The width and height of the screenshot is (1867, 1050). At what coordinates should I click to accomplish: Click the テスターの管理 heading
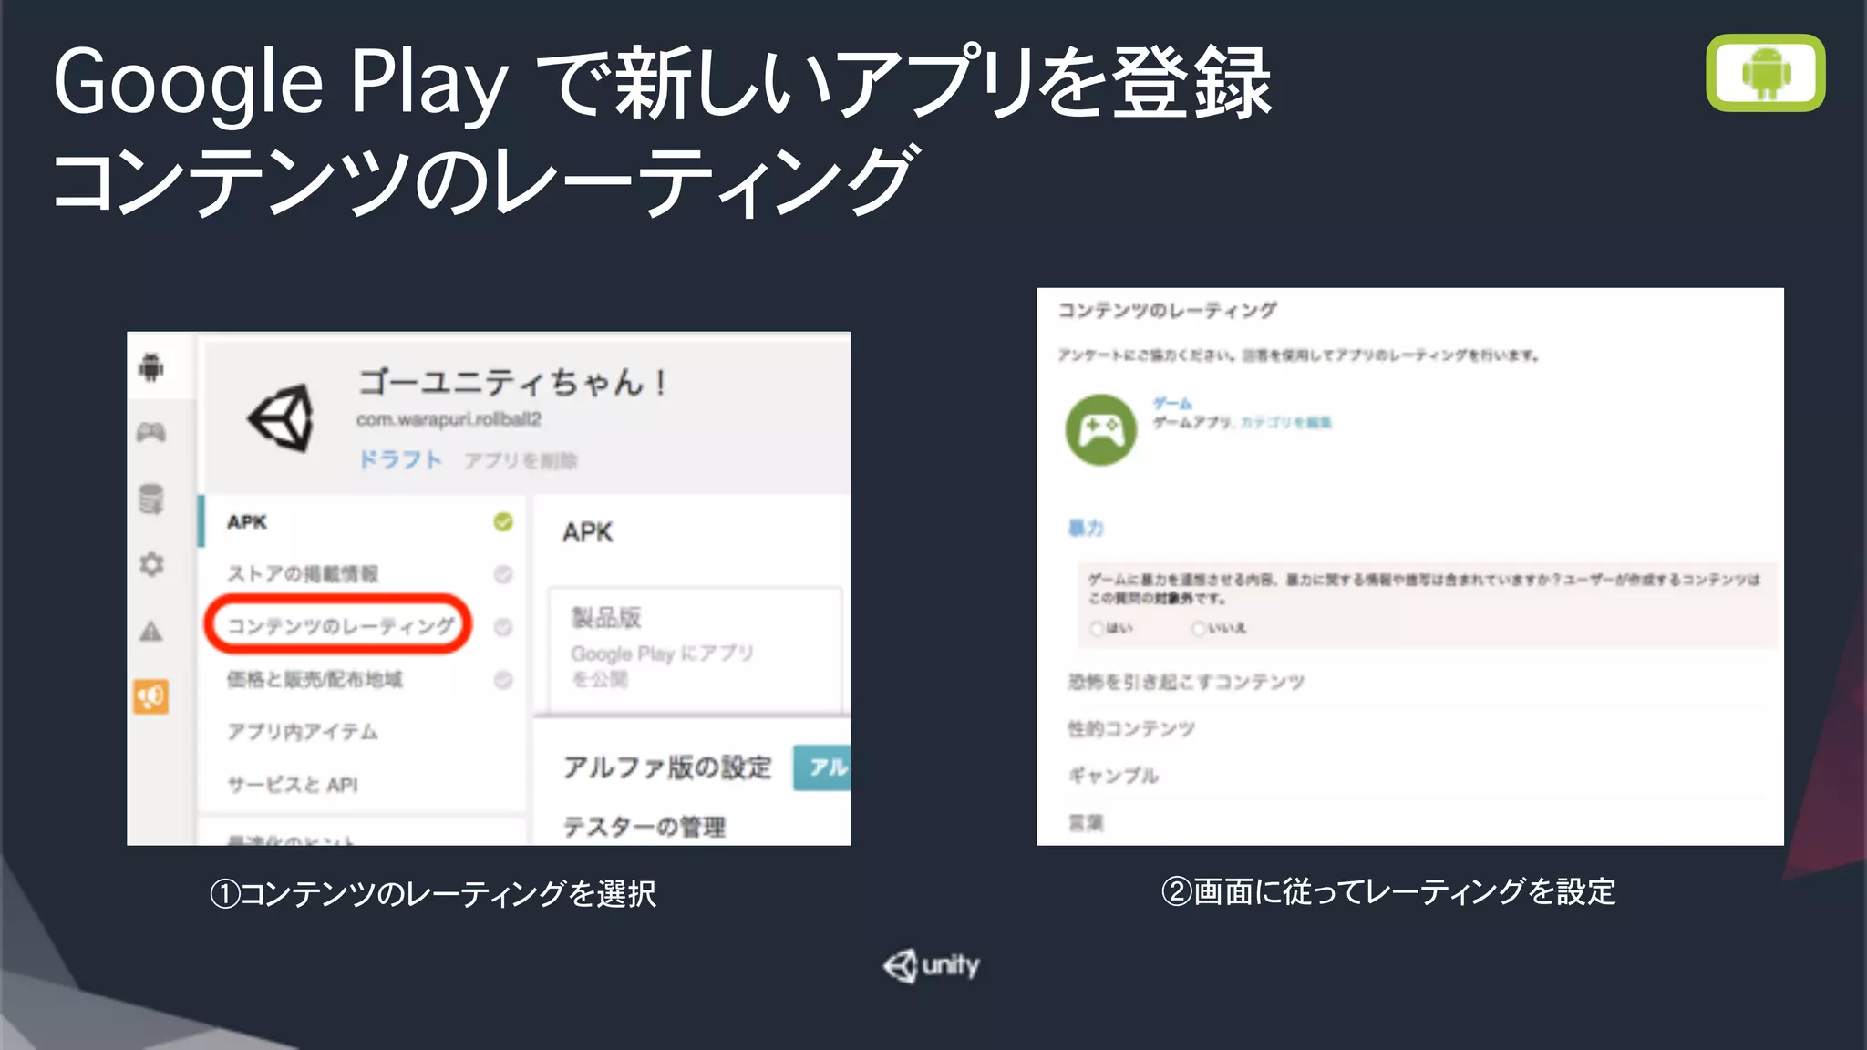645,827
